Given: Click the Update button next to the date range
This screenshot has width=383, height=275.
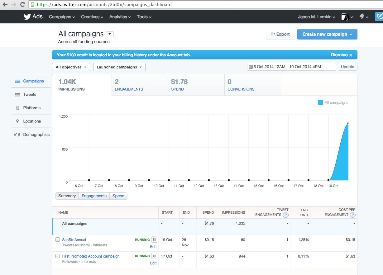Looking at the screenshot, I should pos(347,67).
